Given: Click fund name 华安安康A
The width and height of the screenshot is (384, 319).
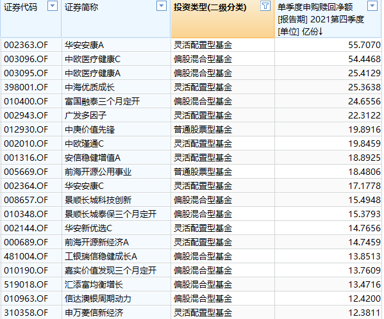Looking at the screenshot, I should point(84,45).
